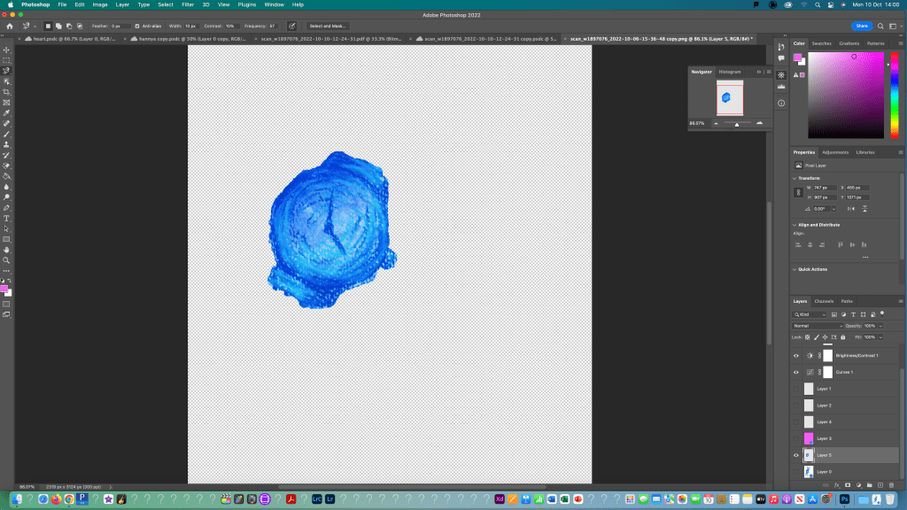Image resolution: width=907 pixels, height=510 pixels.
Task: Open the Filter menu
Action: click(187, 4)
